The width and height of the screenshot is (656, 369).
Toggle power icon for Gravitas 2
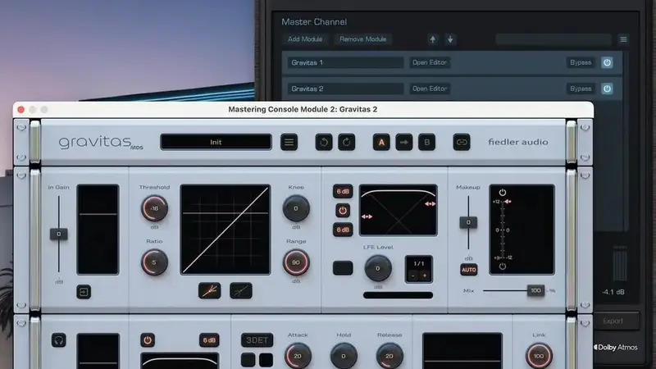point(607,89)
